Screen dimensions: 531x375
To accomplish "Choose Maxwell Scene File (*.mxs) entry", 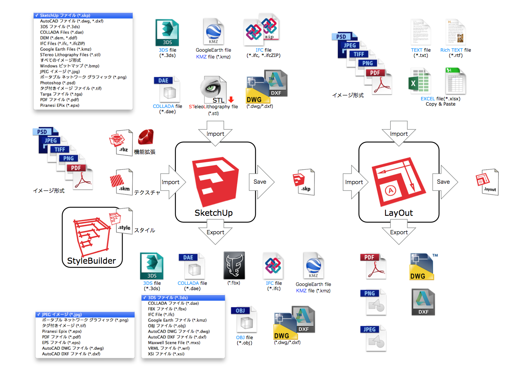I will 174,343.
